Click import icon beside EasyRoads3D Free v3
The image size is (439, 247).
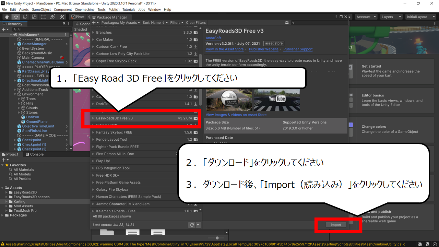[195, 118]
